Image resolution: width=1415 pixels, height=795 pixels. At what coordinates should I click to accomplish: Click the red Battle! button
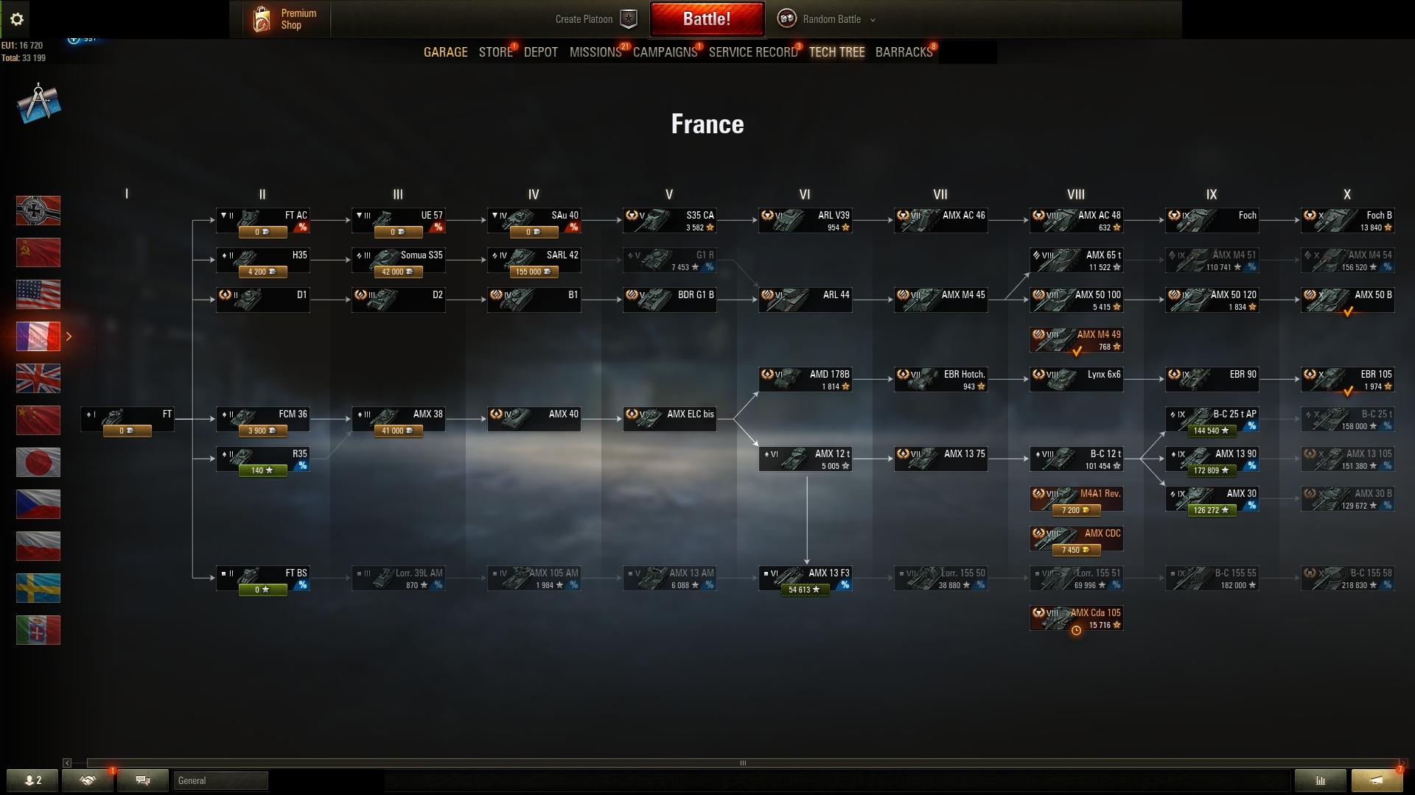click(707, 19)
